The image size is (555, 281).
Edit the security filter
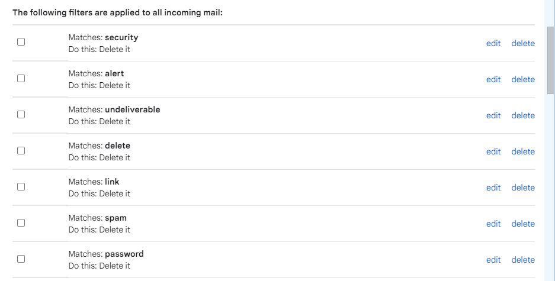493,43
